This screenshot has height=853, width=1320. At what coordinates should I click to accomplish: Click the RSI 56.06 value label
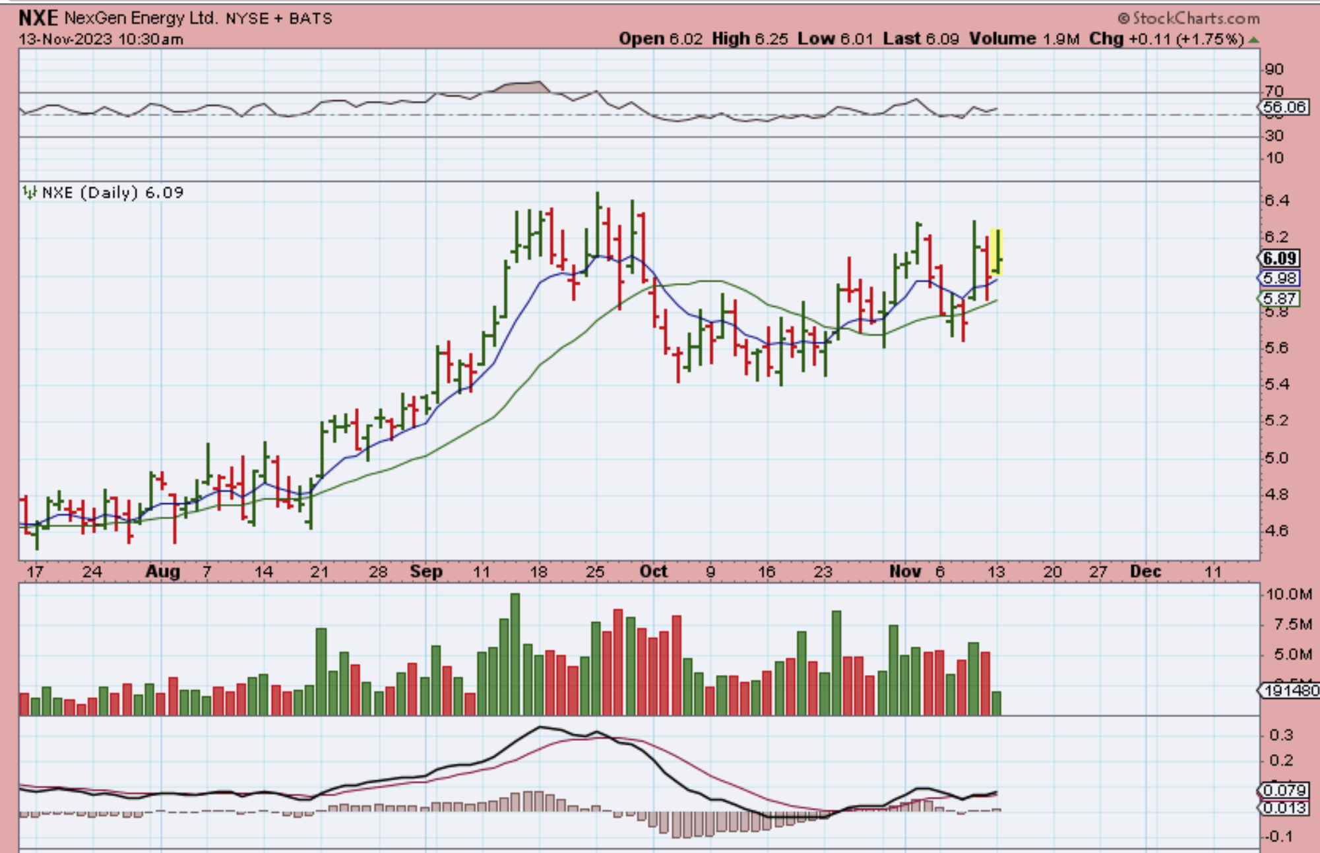(1284, 107)
